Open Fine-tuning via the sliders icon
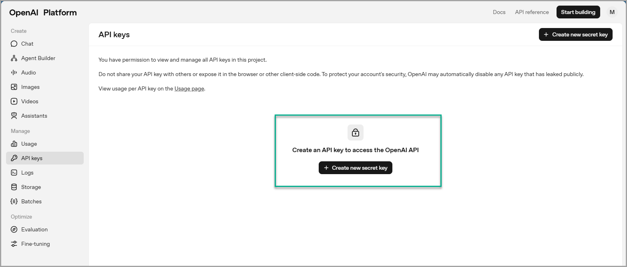This screenshot has width=627, height=267. [x=14, y=244]
